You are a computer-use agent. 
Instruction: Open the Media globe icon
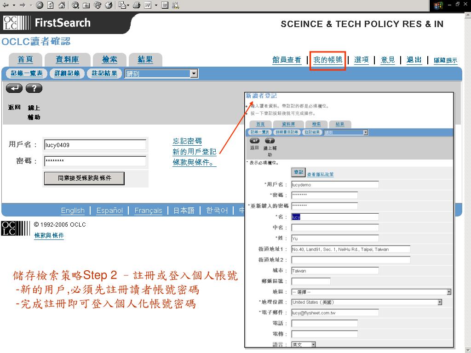[98, 5]
